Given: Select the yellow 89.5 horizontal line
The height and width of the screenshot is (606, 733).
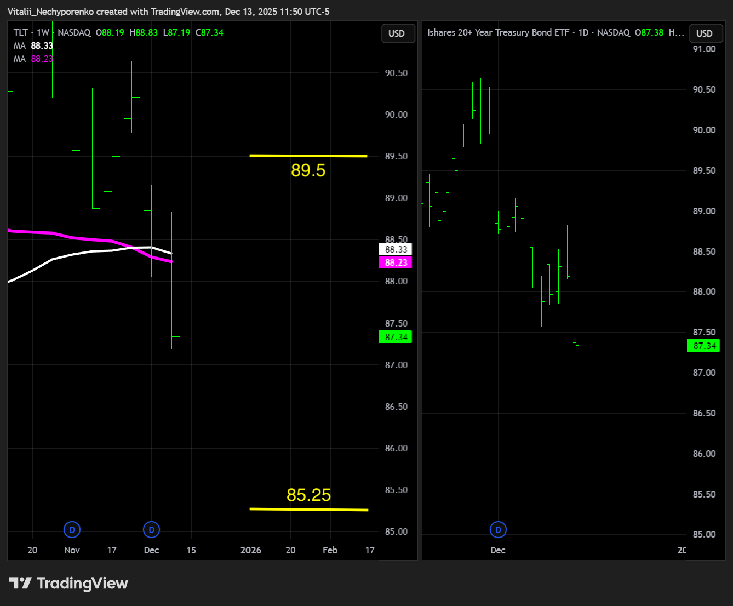Looking at the screenshot, I should [x=308, y=156].
